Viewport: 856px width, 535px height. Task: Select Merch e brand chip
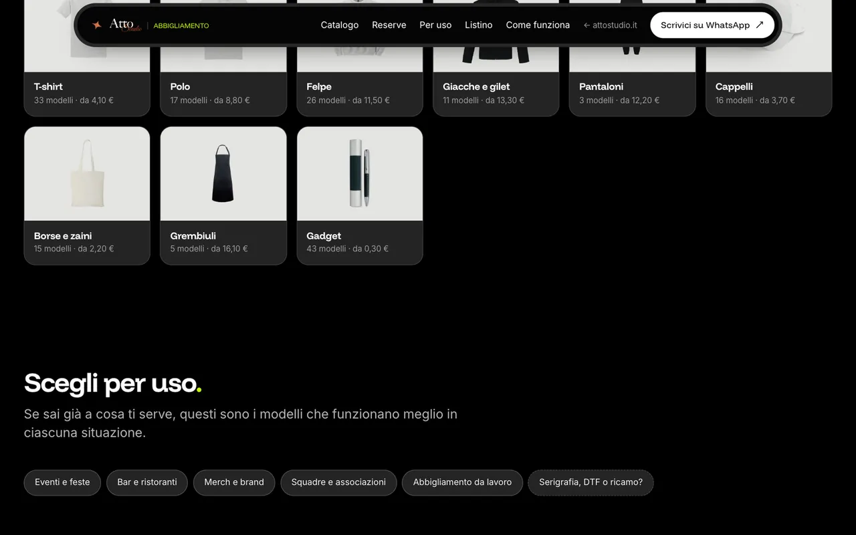point(234,482)
